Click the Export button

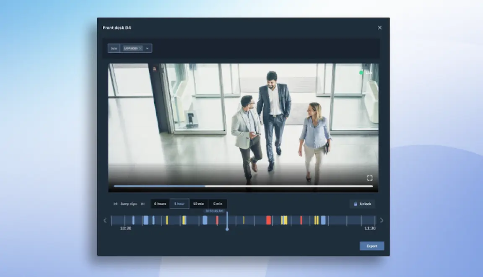[372, 246]
